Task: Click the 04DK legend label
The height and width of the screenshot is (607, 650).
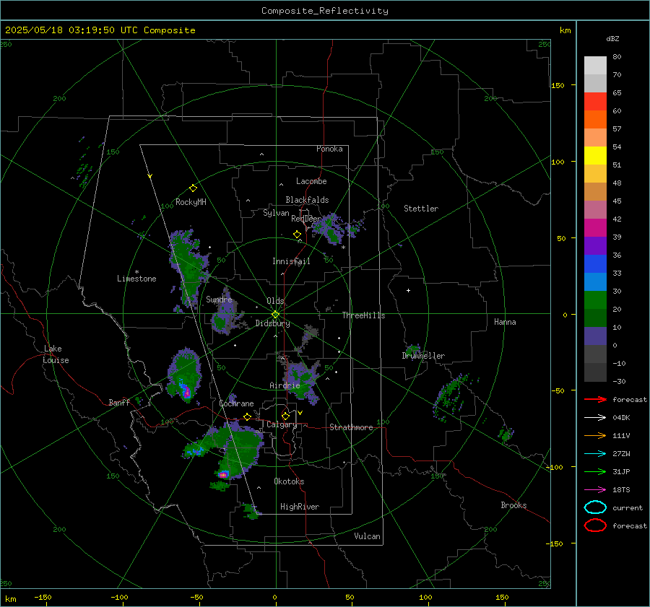Action: [621, 418]
